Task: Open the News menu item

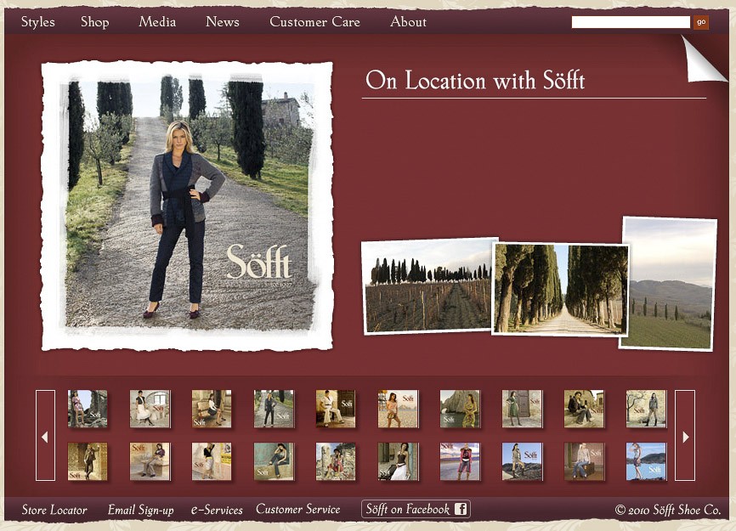Action: point(223,22)
